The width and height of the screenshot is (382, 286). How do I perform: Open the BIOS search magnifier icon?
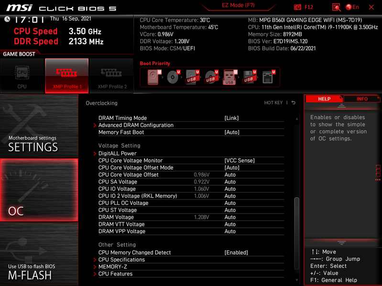tap(337, 7)
